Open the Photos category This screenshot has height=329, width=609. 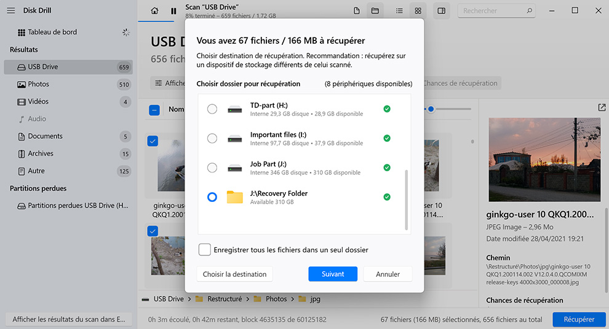[68, 84]
